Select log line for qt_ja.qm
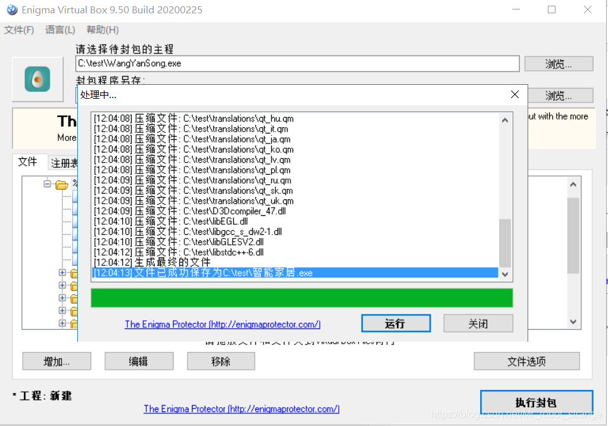This screenshot has width=608, height=426. pyautogui.click(x=295, y=139)
